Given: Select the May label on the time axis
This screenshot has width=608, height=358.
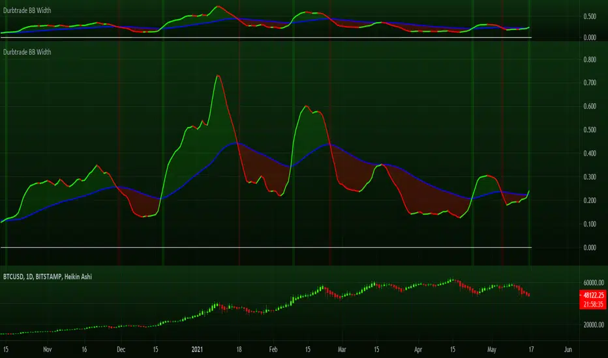Looking at the screenshot, I should [x=491, y=349].
